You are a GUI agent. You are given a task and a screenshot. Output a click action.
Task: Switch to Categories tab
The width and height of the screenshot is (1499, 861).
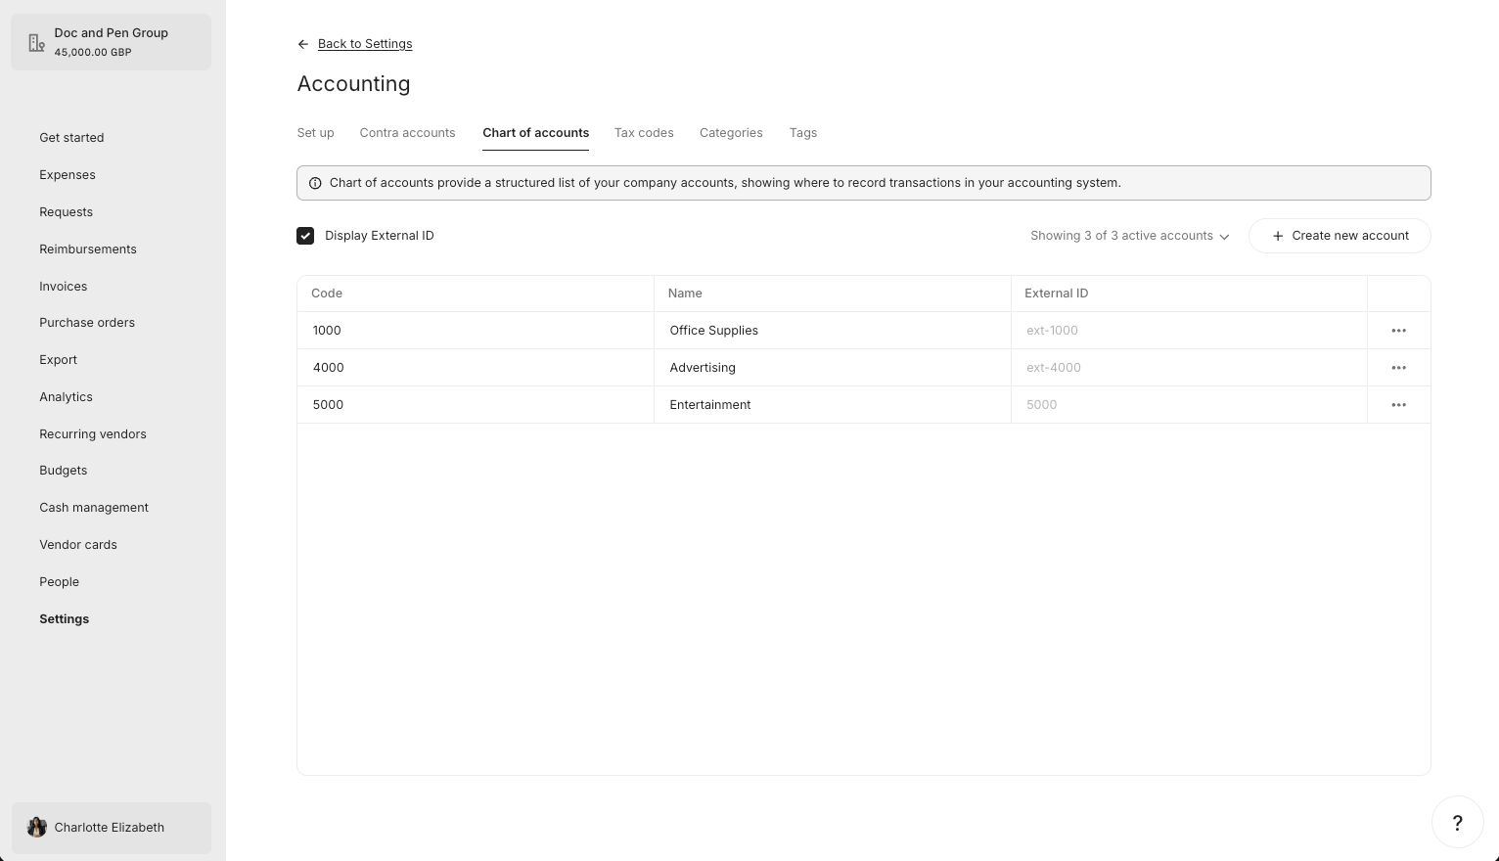tap(731, 133)
